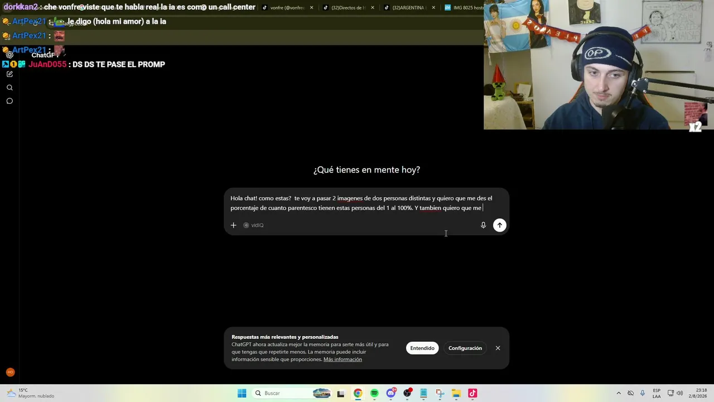Switch to the ARGENTINA TikTok tab
The image size is (714, 402).
[x=408, y=8]
